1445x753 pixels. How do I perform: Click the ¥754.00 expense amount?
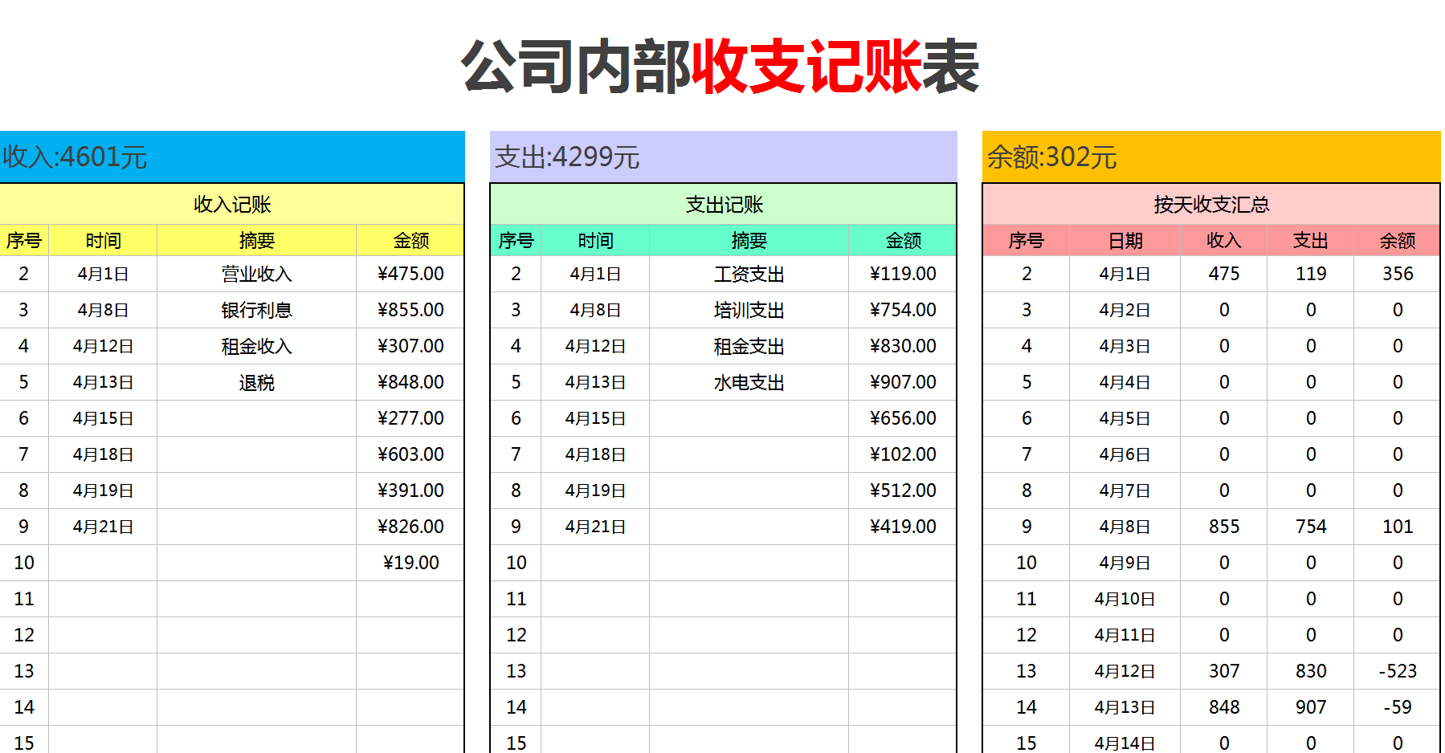(x=903, y=310)
